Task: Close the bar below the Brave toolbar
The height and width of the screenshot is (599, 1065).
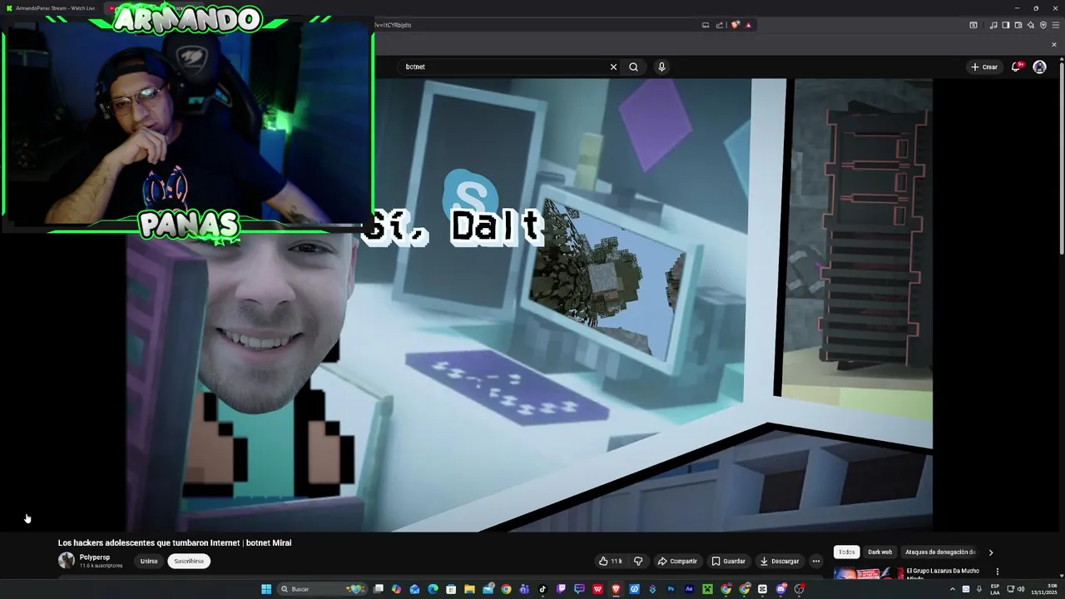Action: [1054, 44]
